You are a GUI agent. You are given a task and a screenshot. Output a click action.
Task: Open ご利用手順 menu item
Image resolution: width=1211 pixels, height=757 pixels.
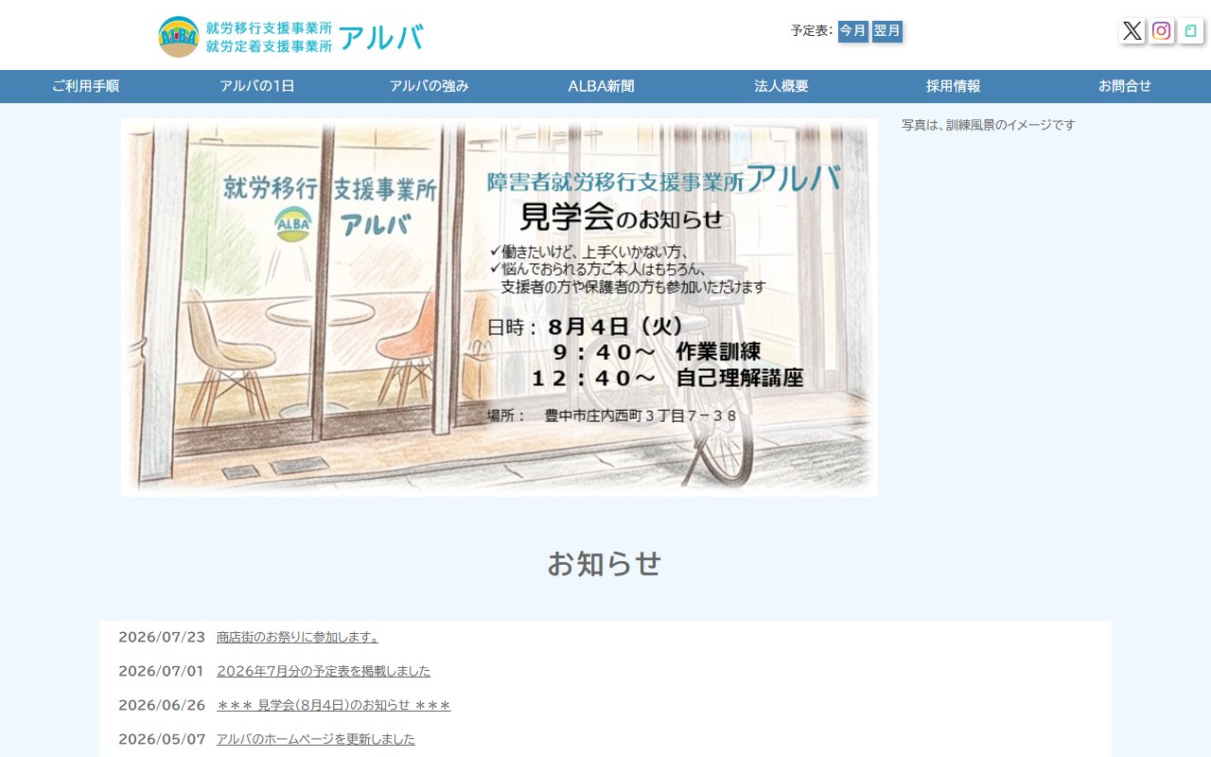pos(85,86)
